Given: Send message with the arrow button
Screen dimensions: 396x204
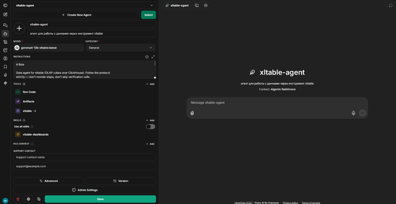Looking at the screenshot, I should tap(362, 113).
